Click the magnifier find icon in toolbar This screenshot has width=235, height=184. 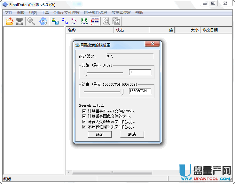click(31, 21)
